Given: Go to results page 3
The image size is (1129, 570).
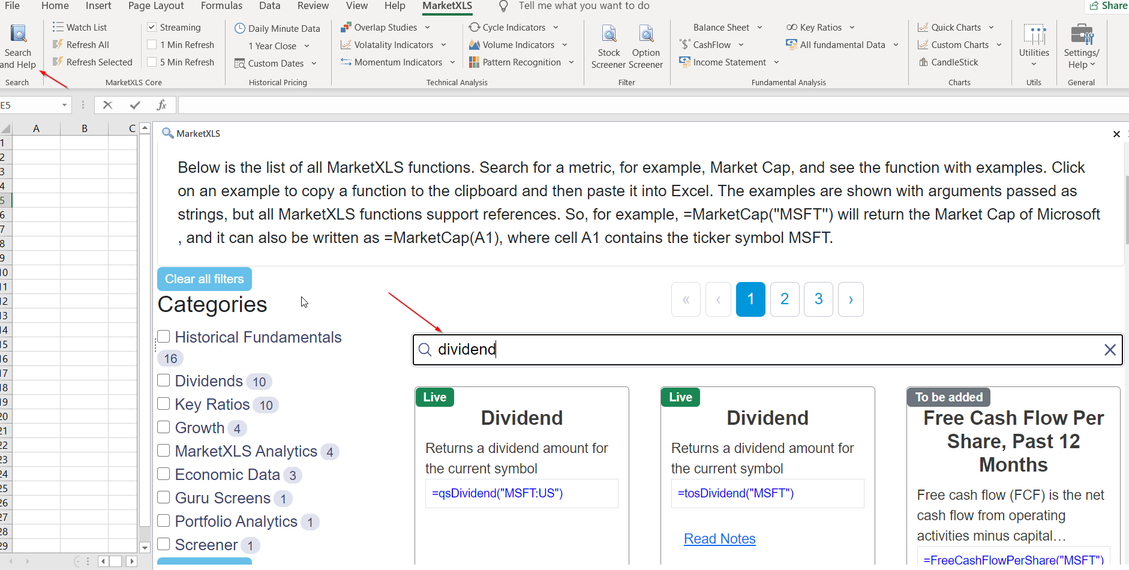Looking at the screenshot, I should coord(818,299).
